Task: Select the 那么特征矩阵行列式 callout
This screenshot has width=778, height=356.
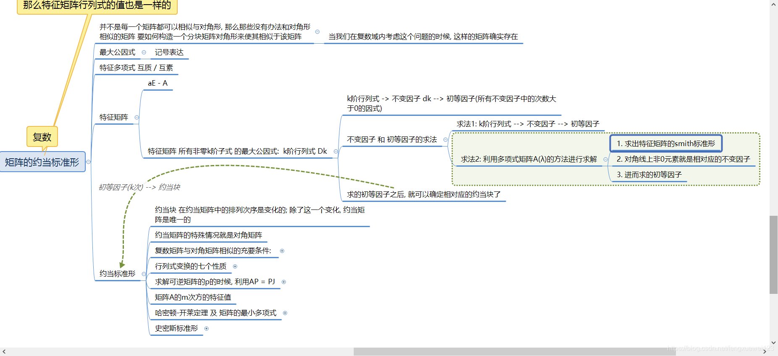Action: (97, 6)
